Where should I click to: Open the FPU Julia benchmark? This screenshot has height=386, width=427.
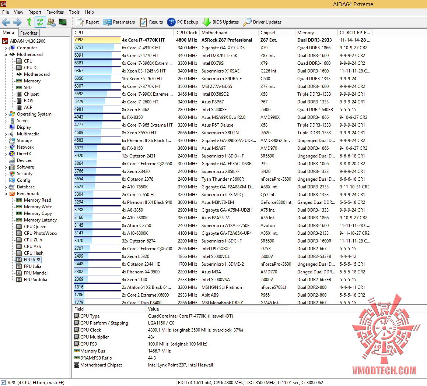[32, 266]
